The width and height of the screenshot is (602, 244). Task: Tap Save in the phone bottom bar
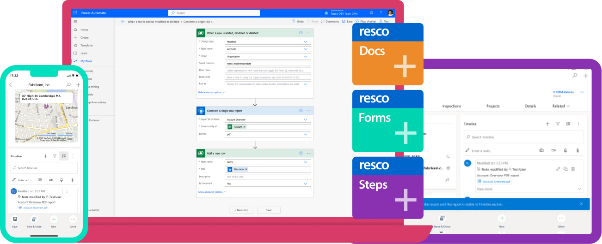pyautogui.click(x=15, y=222)
